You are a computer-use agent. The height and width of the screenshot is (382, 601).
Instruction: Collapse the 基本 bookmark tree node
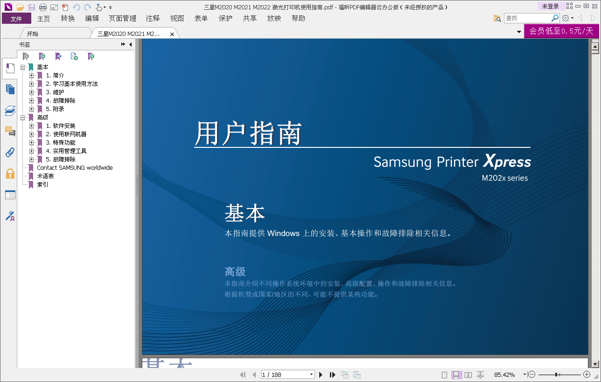(x=23, y=67)
